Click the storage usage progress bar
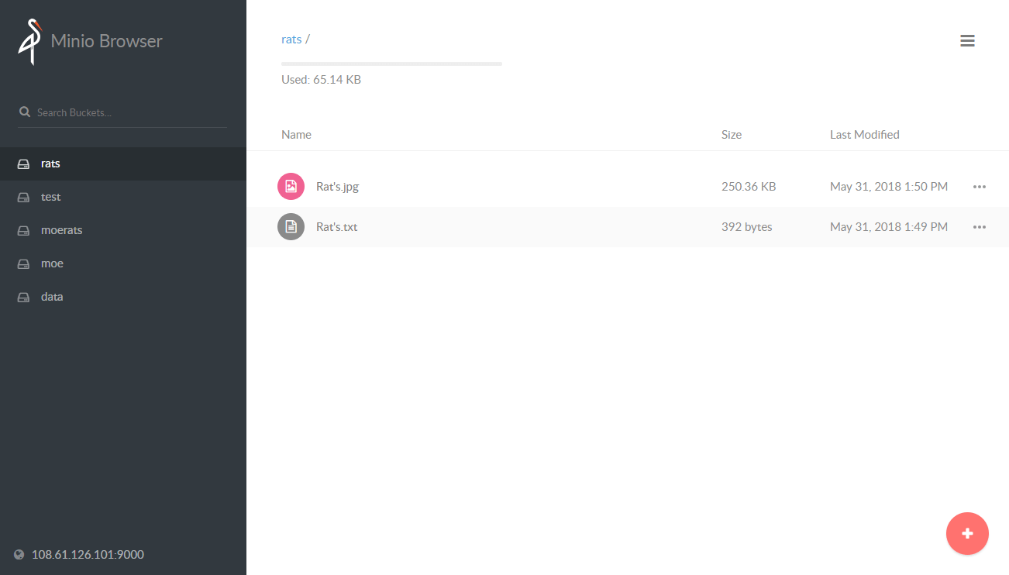Viewport: 1009px width, 575px height. click(391, 64)
